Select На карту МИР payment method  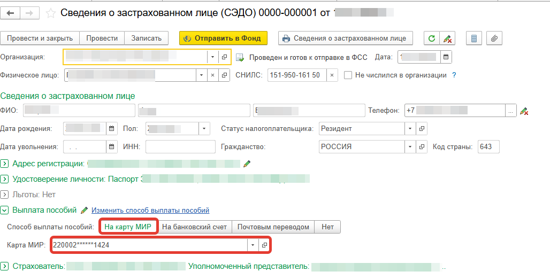128,227
